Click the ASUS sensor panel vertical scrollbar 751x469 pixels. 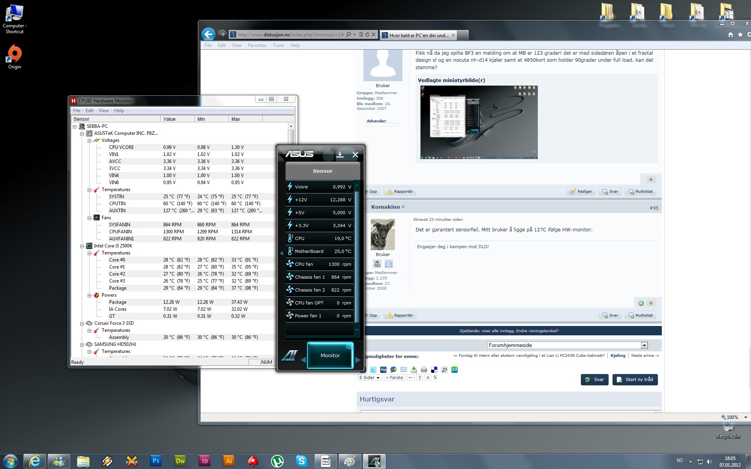tap(357, 257)
